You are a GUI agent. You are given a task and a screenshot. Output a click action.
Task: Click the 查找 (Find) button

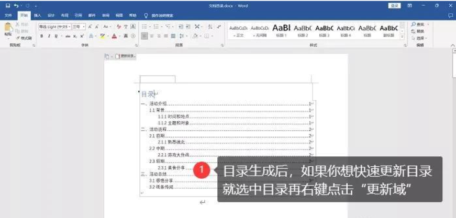point(418,24)
